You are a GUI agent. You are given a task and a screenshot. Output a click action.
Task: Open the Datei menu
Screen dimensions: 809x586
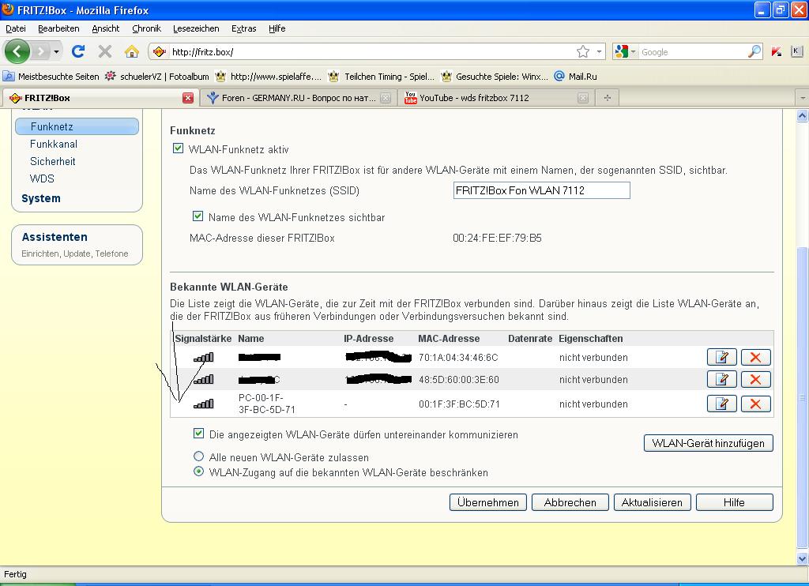[16, 28]
